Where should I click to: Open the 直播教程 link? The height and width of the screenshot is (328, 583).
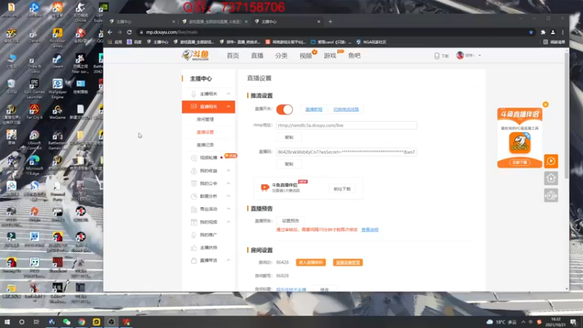(x=314, y=109)
